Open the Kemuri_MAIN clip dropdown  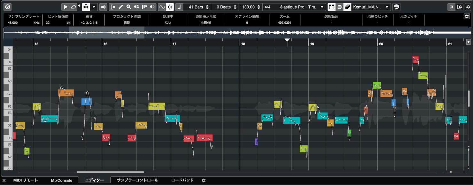coord(371,7)
